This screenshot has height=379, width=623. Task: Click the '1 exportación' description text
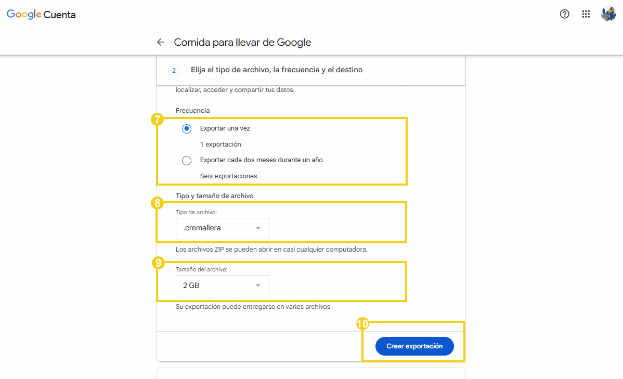coord(220,145)
